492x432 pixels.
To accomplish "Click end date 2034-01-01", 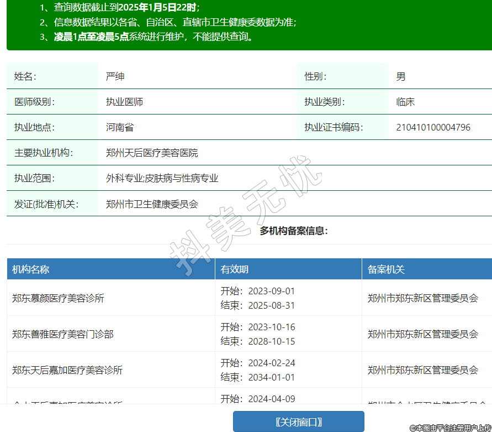I will pos(271,377).
